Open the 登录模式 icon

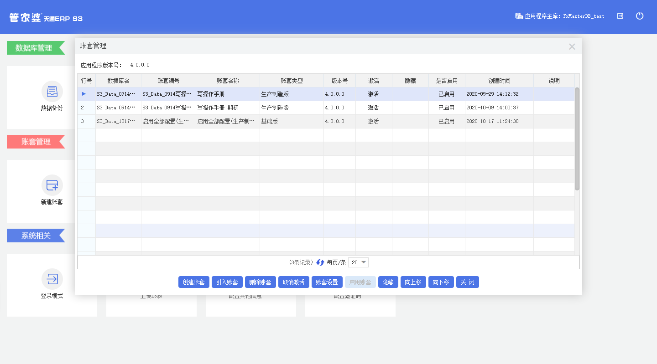52,279
